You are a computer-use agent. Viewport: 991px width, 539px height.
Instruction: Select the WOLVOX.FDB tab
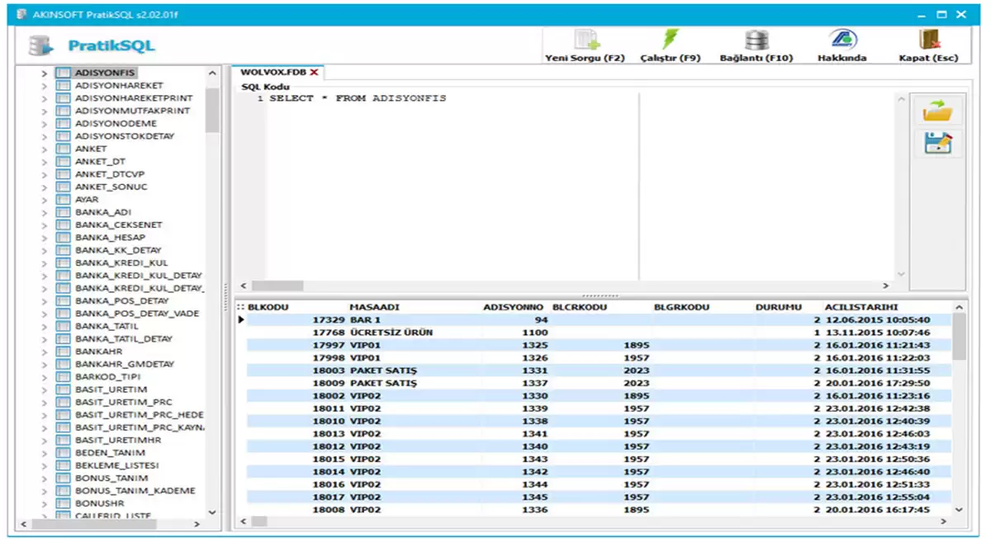[x=273, y=73]
